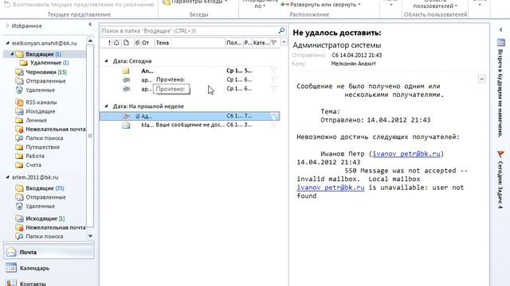Click Удаленные trash icon under arlem.2011 account
Screen dimensions: 510x286
19,207
